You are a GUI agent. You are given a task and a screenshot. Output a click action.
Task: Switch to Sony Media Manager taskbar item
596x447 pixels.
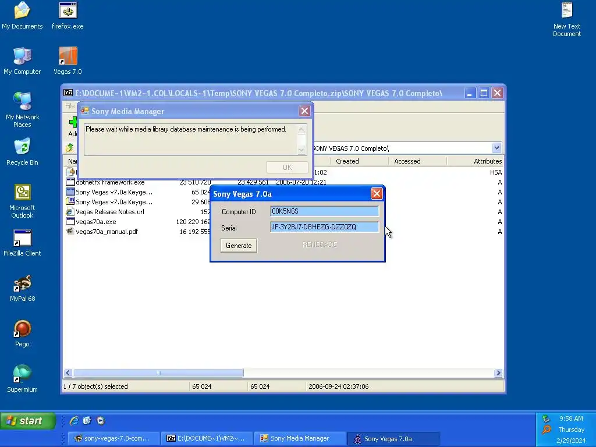coord(300,439)
